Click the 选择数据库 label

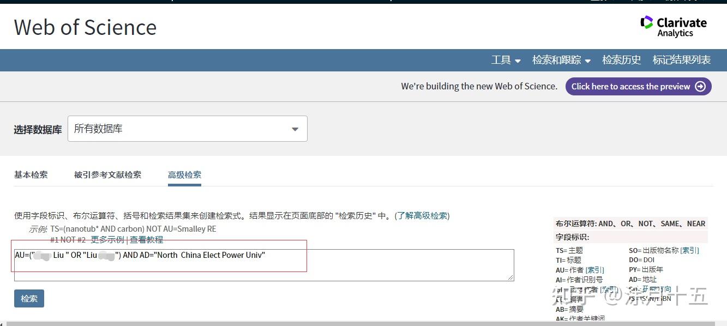click(38, 130)
